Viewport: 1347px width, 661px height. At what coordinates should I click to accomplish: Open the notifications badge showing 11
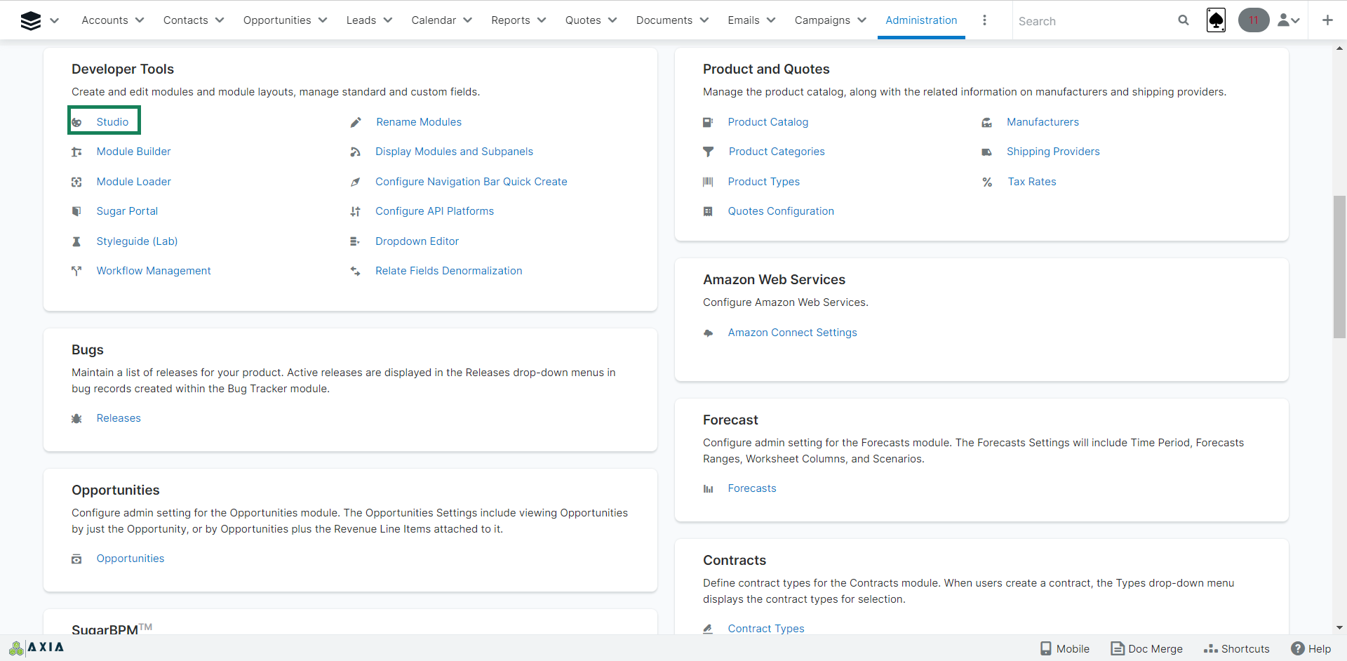coord(1254,20)
